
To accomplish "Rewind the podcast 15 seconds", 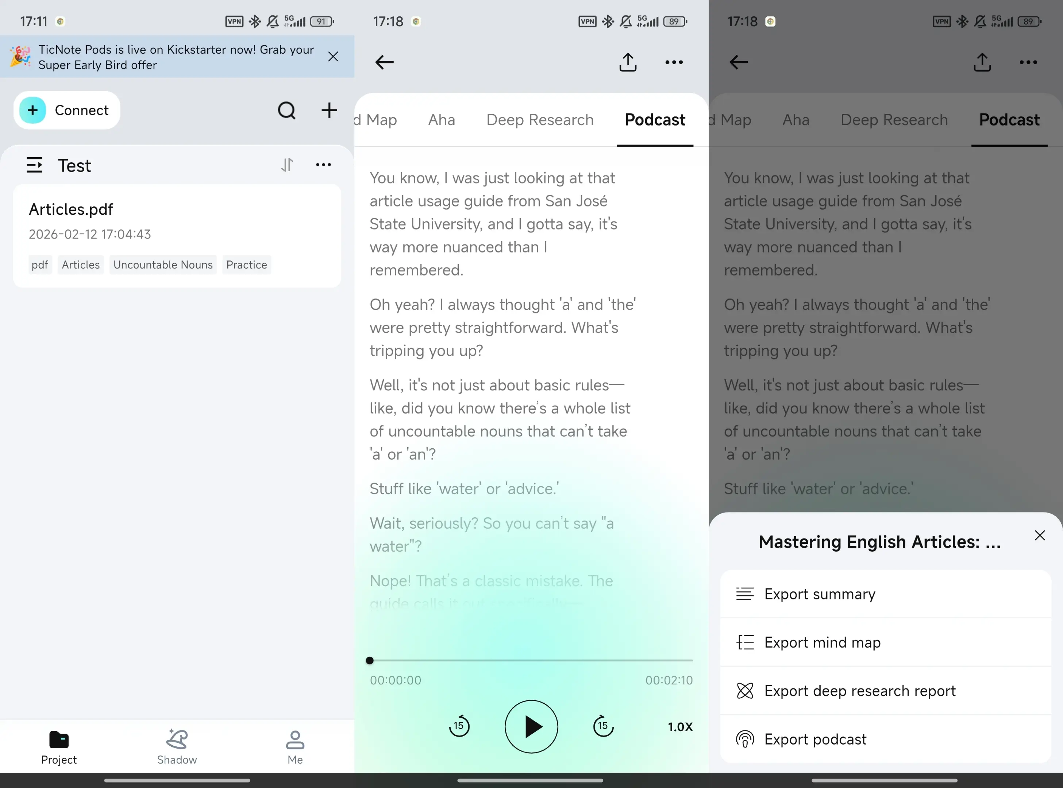I will [x=459, y=726].
